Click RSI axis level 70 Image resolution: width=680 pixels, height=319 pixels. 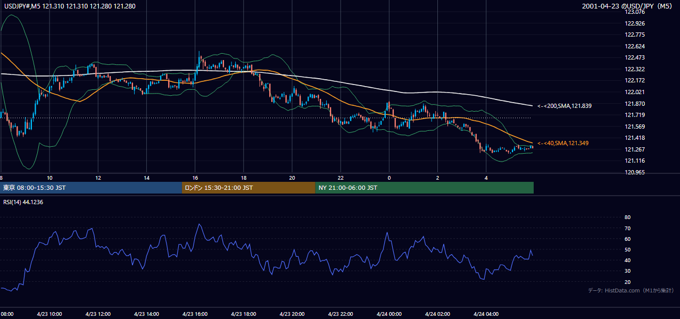(x=627, y=228)
